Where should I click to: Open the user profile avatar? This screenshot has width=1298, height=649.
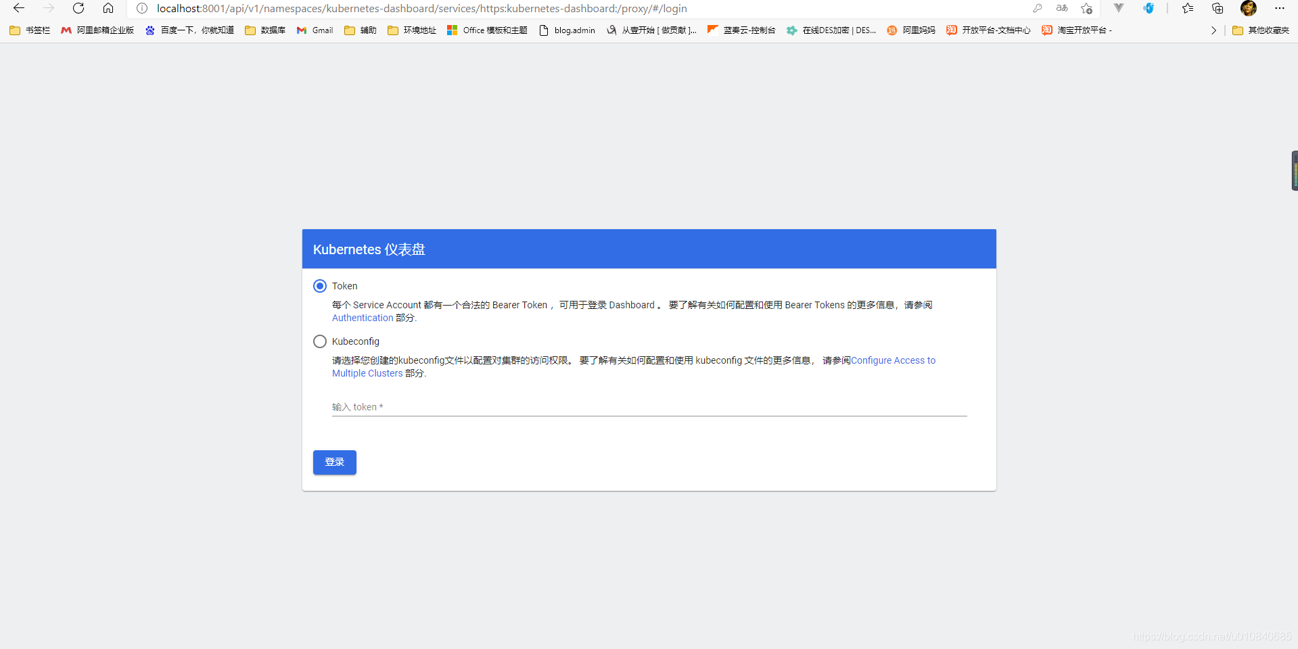[x=1249, y=8]
